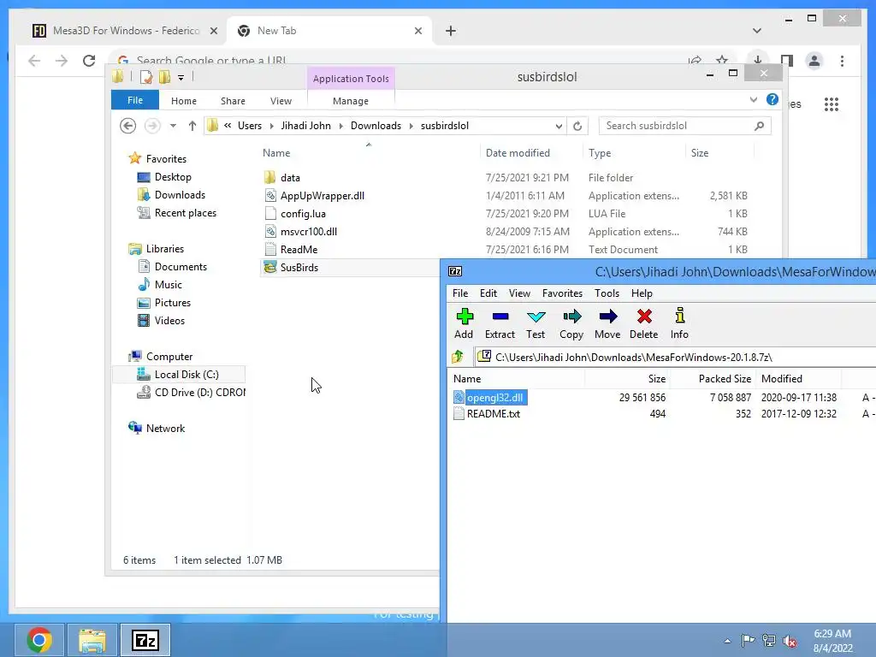
Task: Open the 7-Zip Favorites menu
Action: coord(562,293)
